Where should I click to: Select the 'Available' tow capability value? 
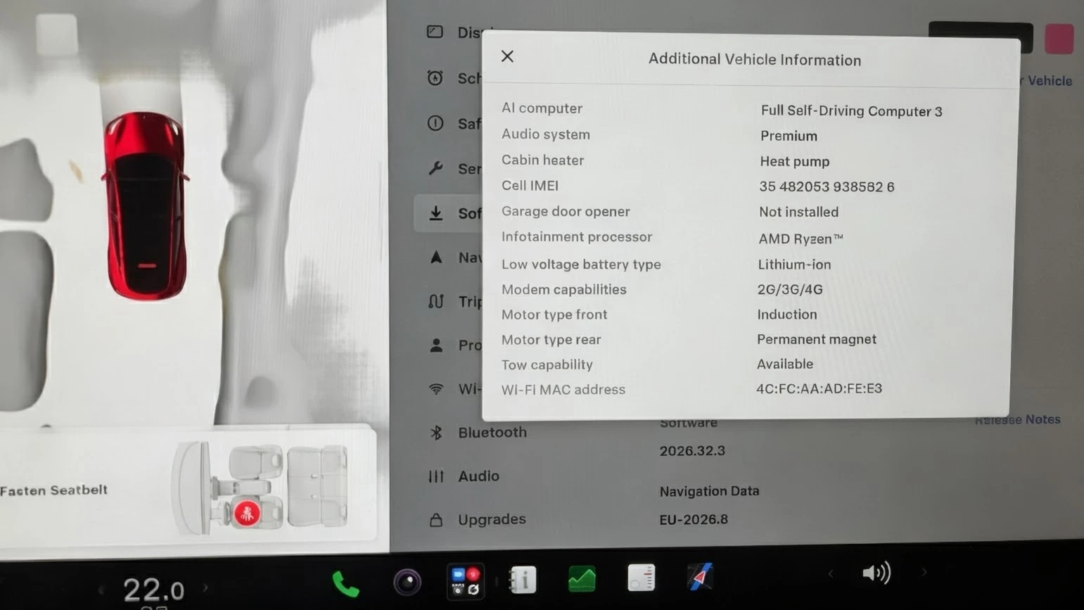[784, 364]
